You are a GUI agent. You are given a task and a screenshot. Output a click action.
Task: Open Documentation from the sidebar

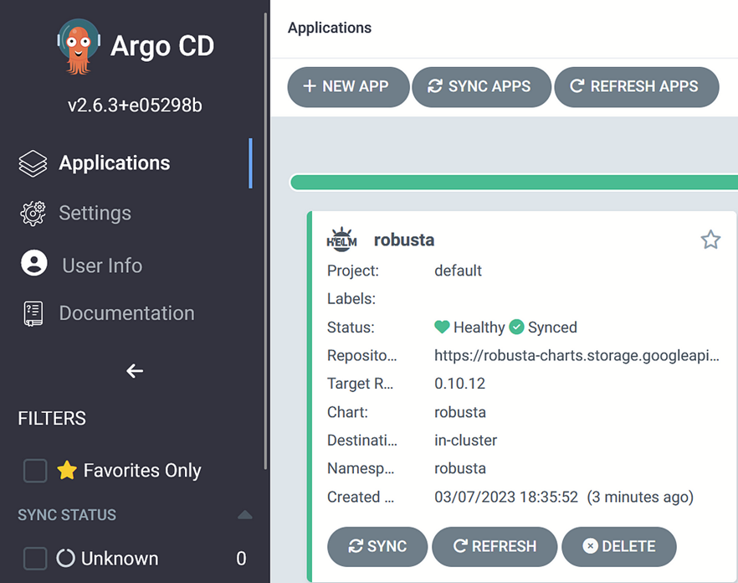tap(126, 313)
